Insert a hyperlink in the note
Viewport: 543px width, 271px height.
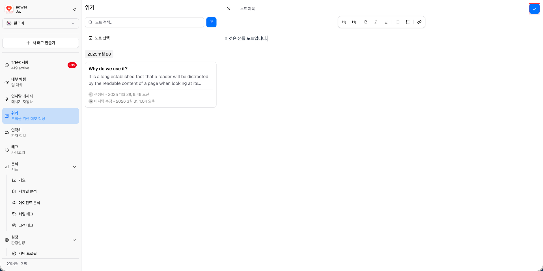coord(419,22)
